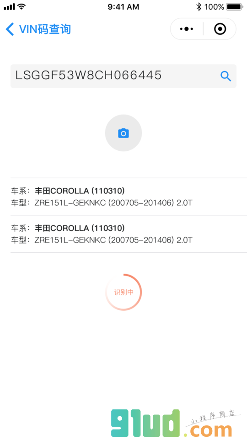Tap the 100% battery percentage text

pos(214,7)
